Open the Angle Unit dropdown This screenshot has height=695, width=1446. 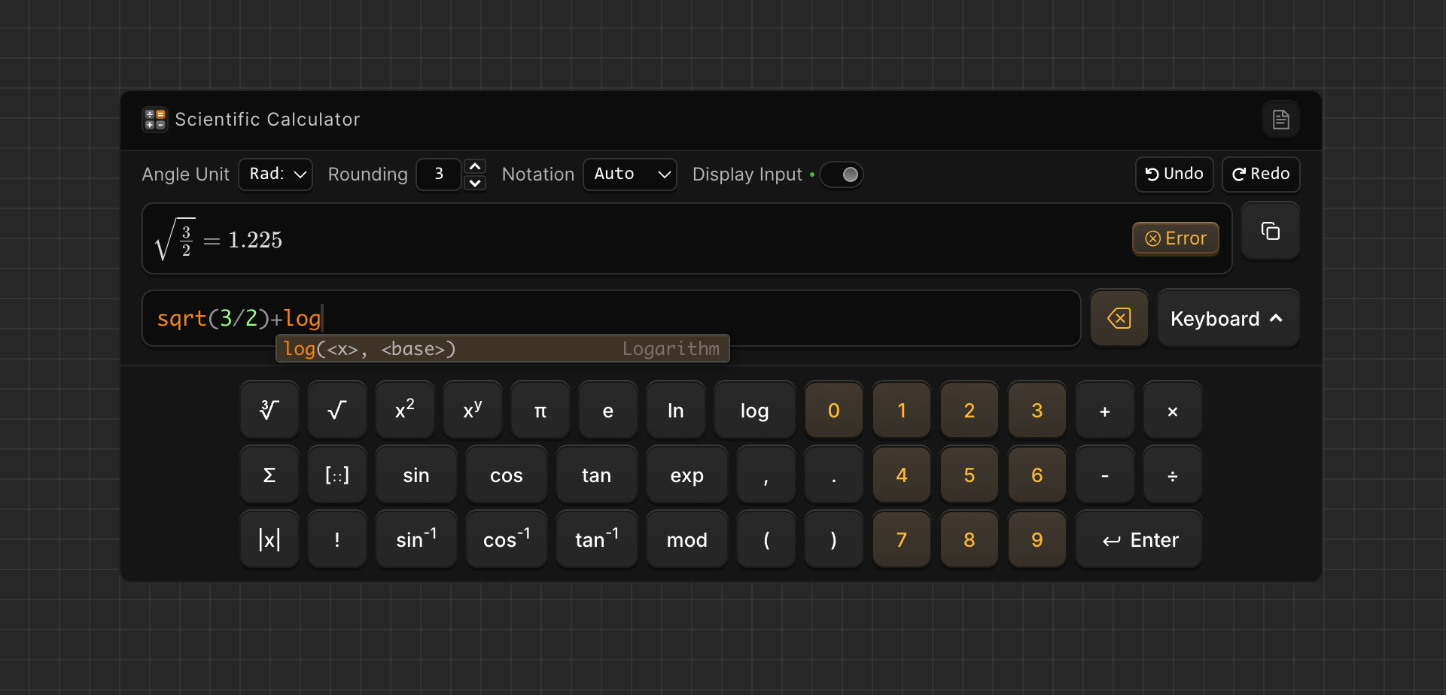(x=275, y=175)
